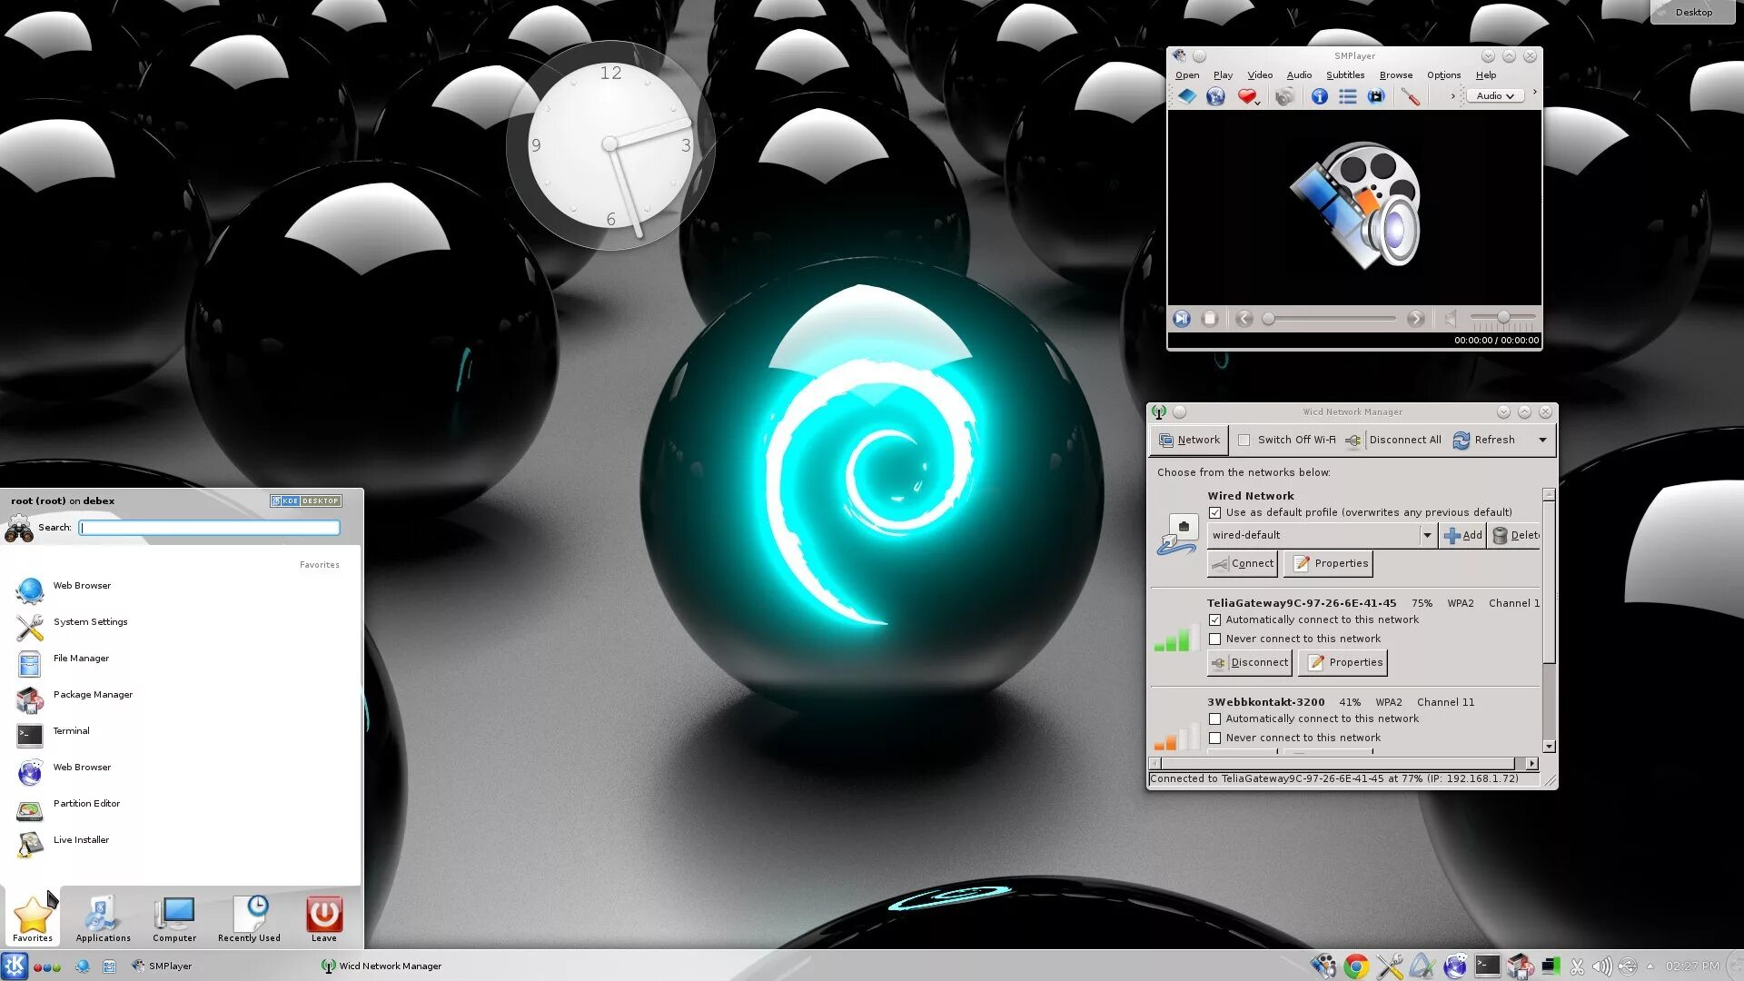This screenshot has width=1744, height=981.
Task: Open the wired-default profile combo box
Action: [x=1322, y=535]
